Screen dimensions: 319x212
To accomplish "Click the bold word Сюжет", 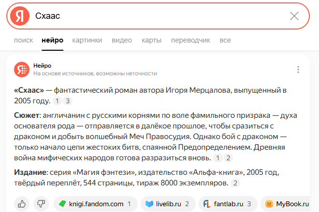I will [x=27, y=115].
